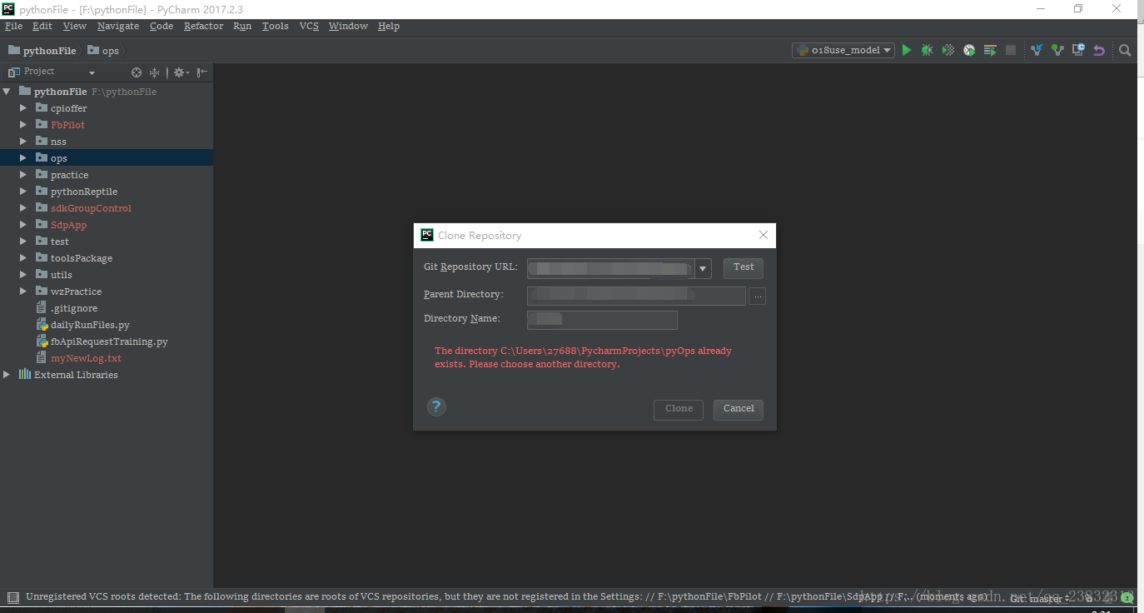Open Search Everywhere magnifier icon
This screenshot has width=1144, height=613.
[1125, 50]
